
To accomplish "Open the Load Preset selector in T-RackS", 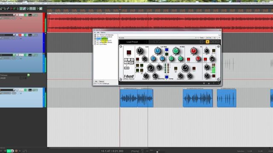I will coord(132,42).
